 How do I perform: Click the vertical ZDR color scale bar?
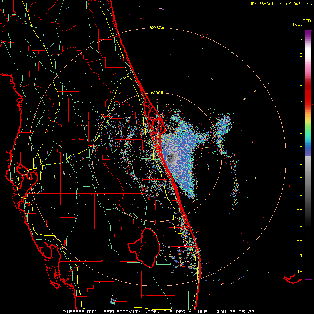[x=308, y=155]
